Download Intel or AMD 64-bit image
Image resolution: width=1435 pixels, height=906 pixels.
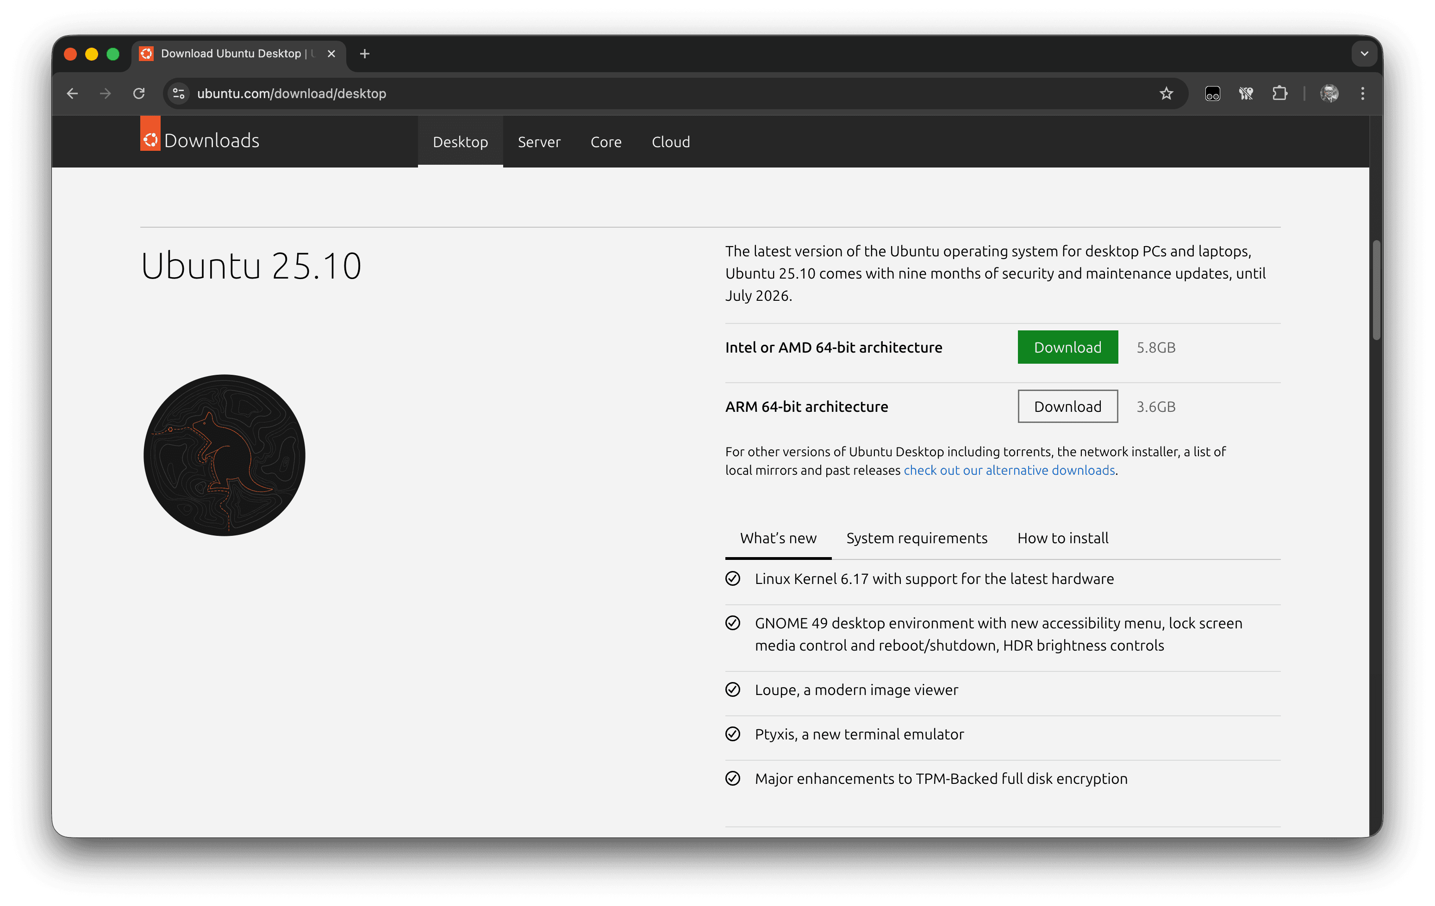[1067, 348]
